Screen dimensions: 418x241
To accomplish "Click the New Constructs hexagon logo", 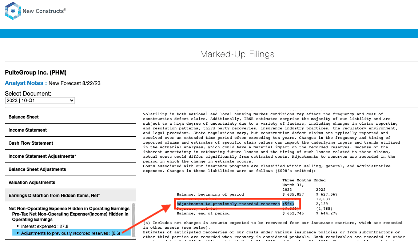I will point(13,11).
